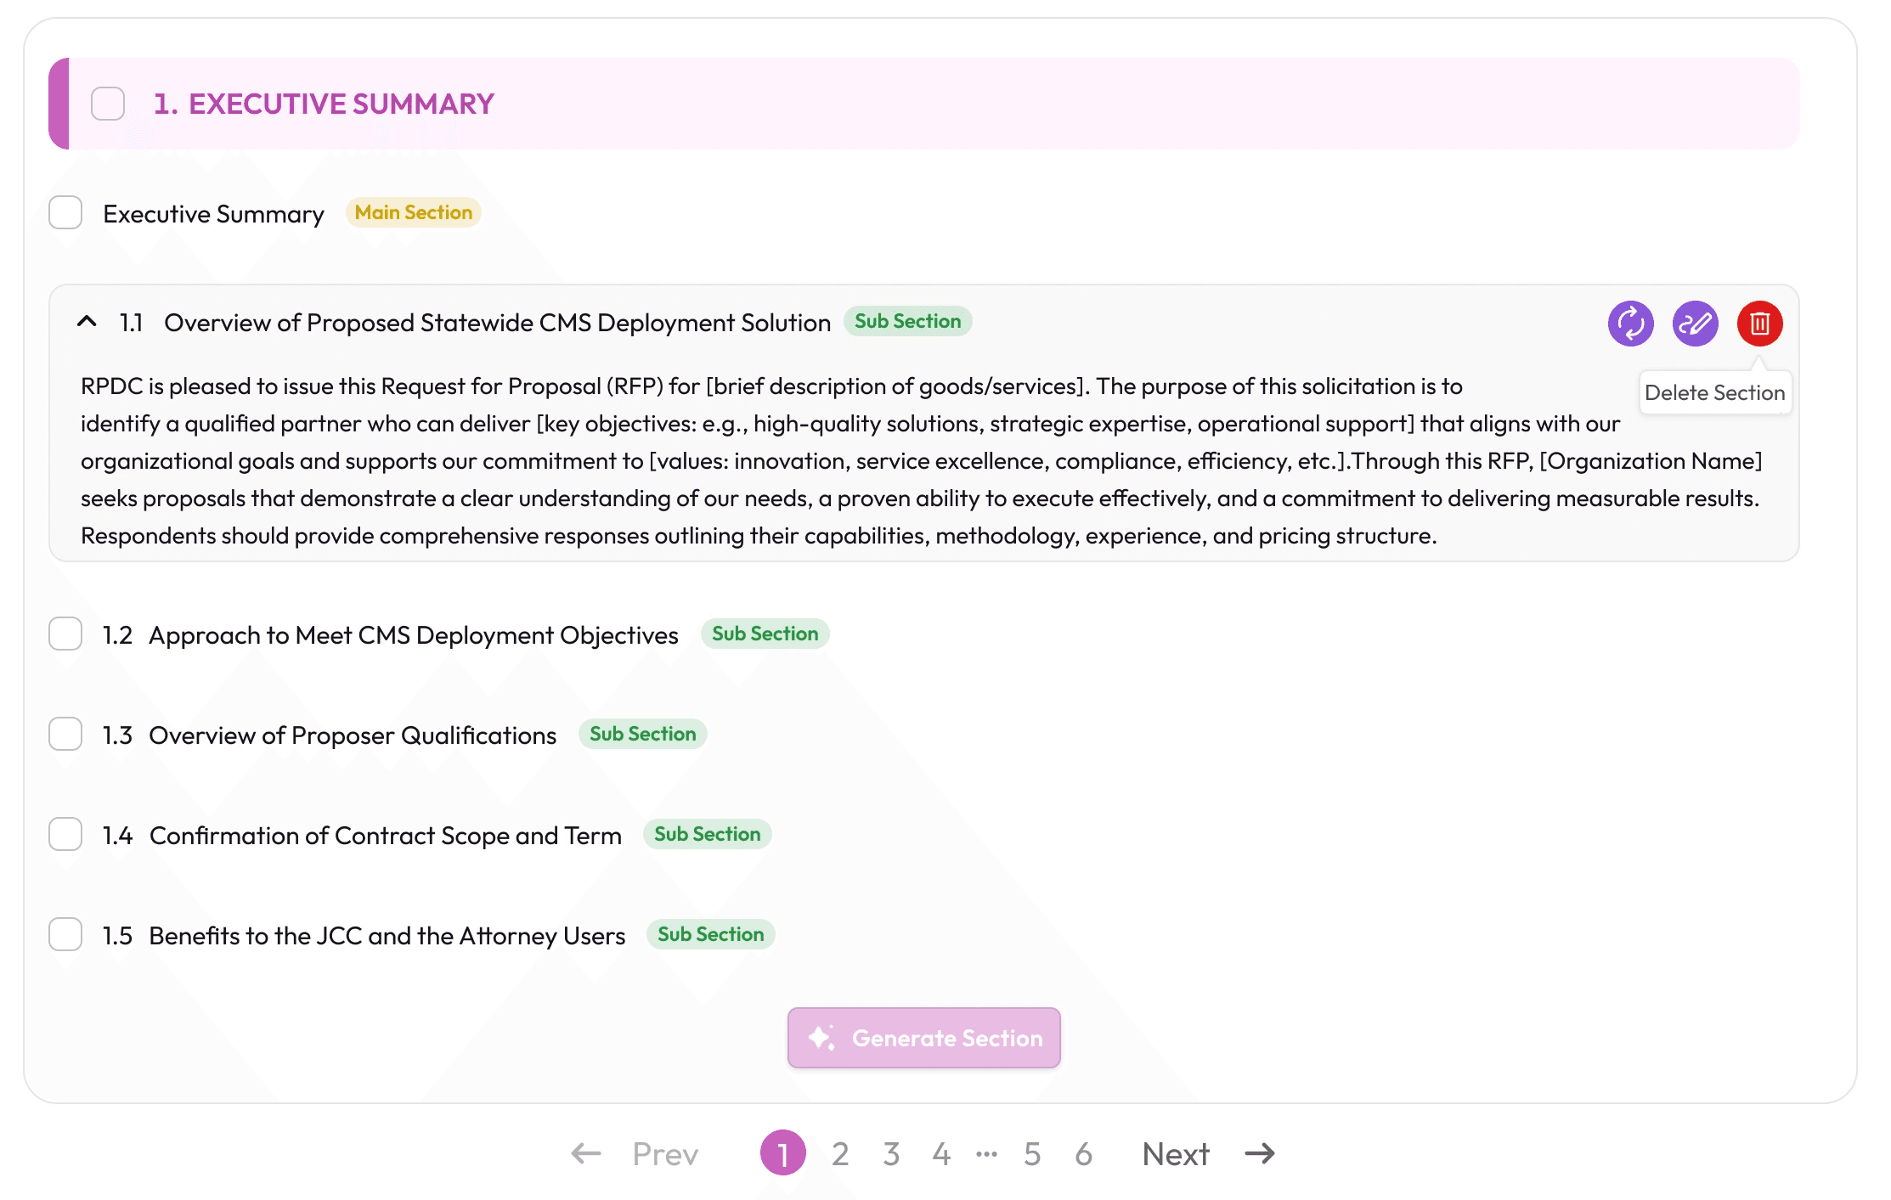Open the 1.2 Approach to Meet CMS Objectives row
Image resolution: width=1891 pixels, height=1200 pixels.
pyautogui.click(x=413, y=635)
